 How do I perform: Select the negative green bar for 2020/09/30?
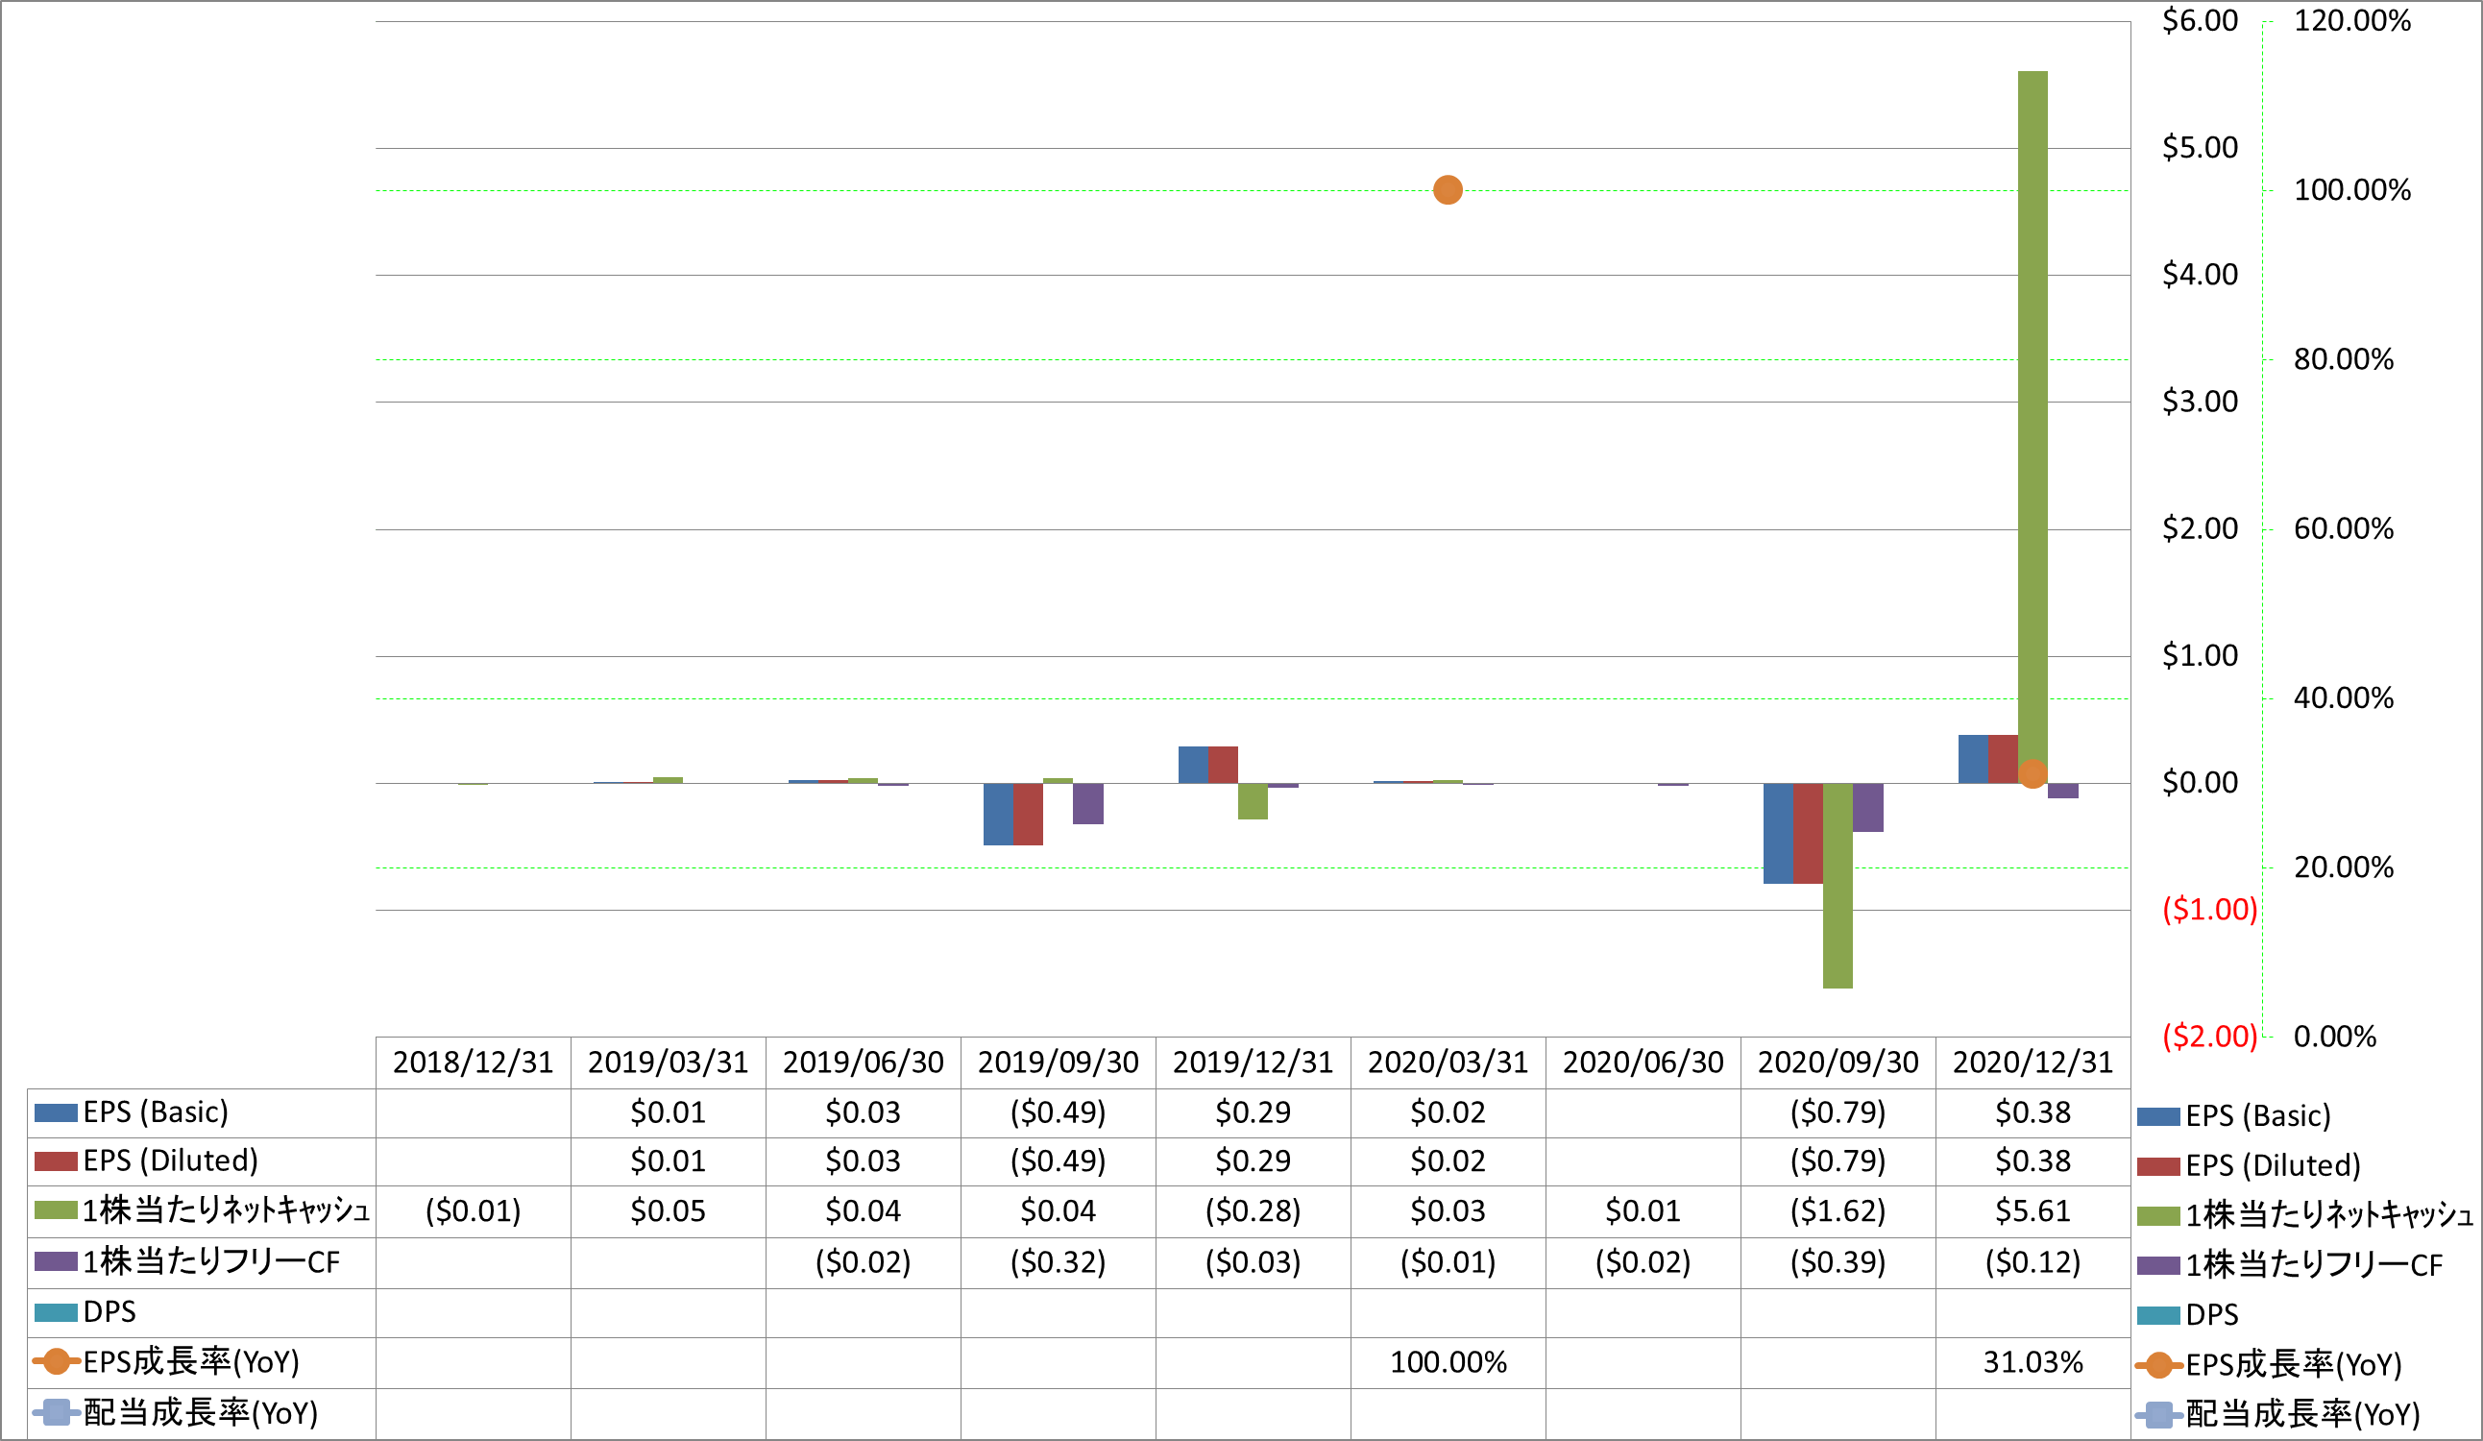point(1838,886)
